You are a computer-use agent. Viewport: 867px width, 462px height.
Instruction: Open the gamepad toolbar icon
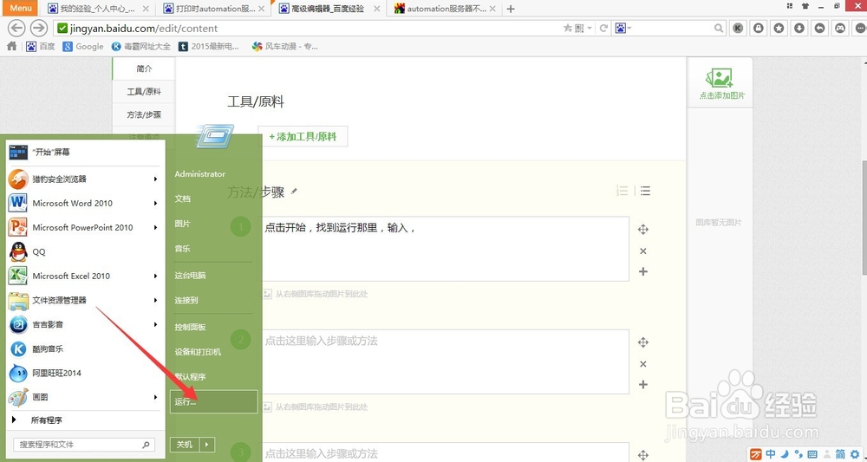[x=840, y=29]
